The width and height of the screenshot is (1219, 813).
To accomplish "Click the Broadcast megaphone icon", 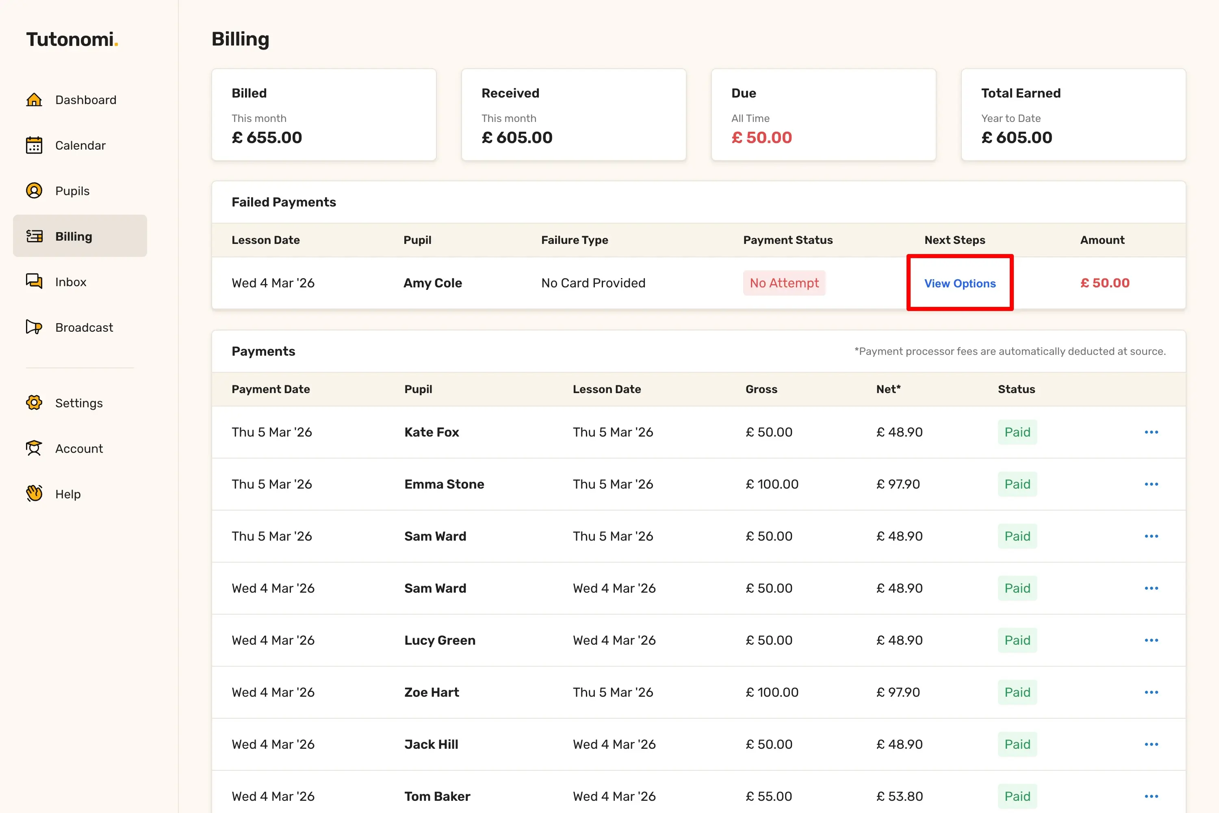I will tap(34, 327).
